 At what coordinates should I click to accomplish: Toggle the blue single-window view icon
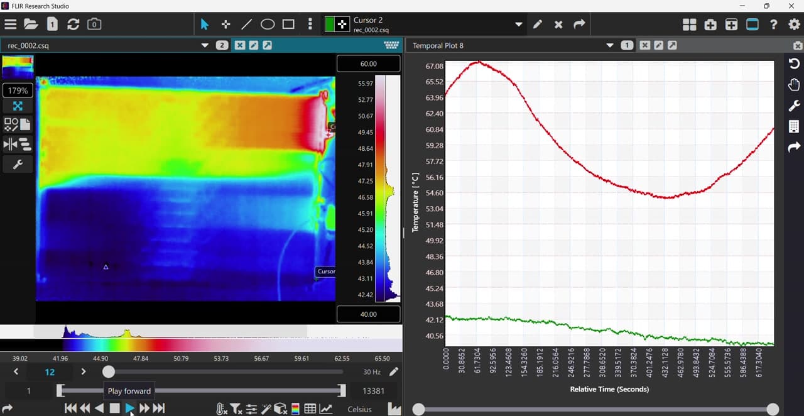(x=752, y=25)
